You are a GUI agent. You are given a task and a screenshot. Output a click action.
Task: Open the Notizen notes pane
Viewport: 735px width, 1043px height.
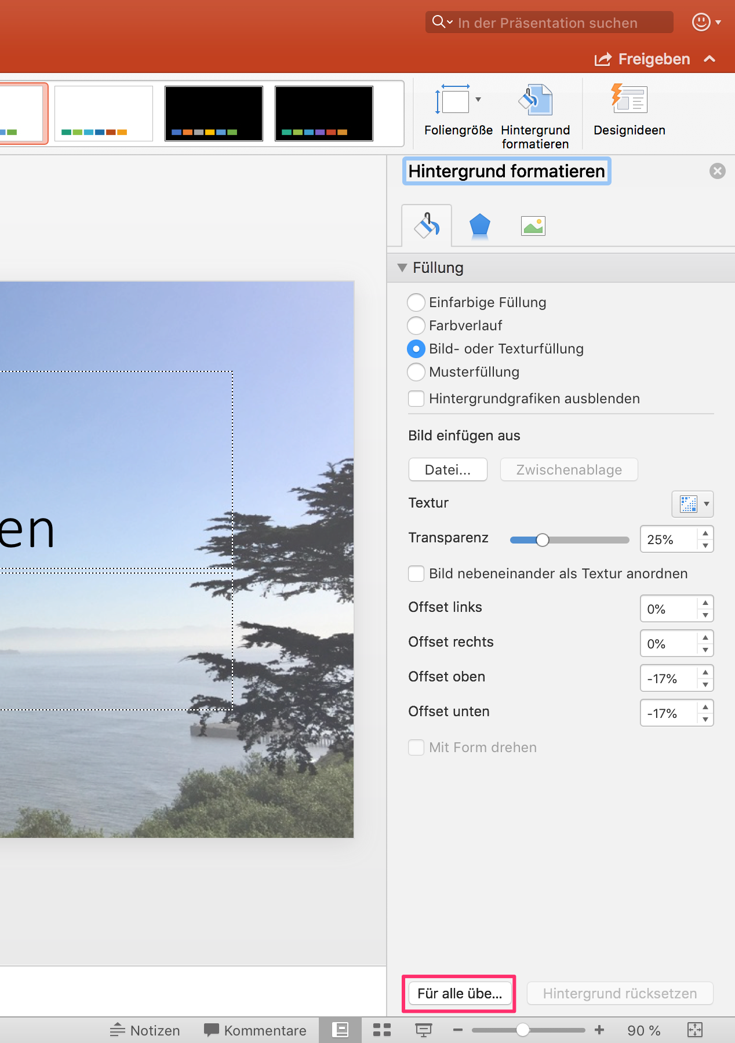145,1030
